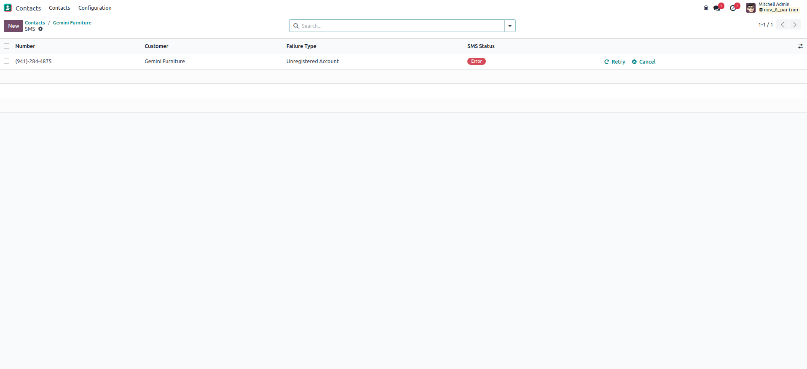Image resolution: width=807 pixels, height=369 pixels.
Task: Open the Contacts menu item
Action: [59, 8]
